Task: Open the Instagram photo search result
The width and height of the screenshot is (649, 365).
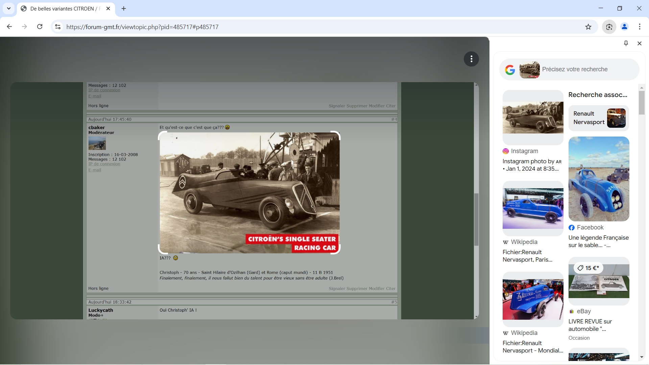Action: point(533,117)
